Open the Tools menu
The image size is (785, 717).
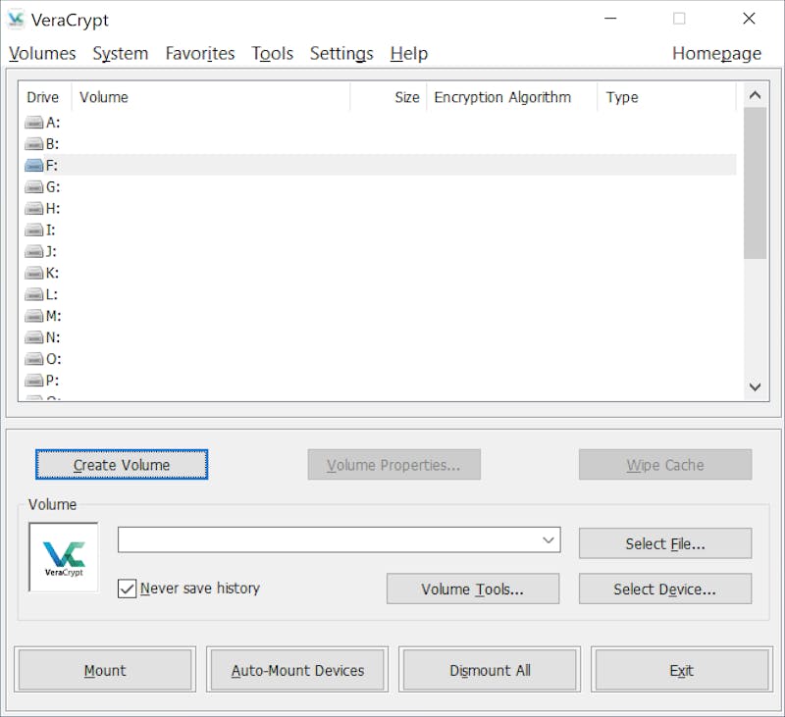click(x=273, y=53)
